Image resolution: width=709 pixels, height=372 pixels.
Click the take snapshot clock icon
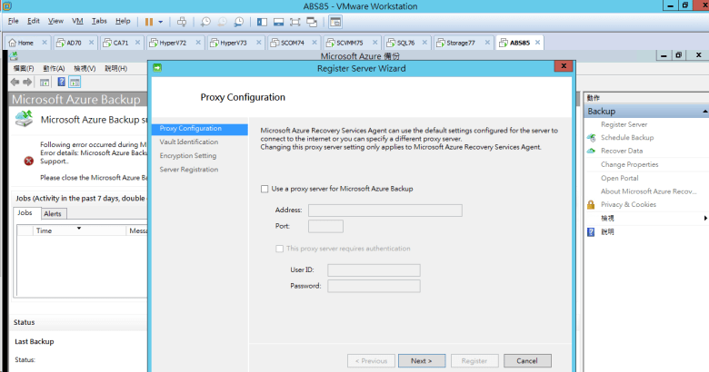click(x=205, y=21)
